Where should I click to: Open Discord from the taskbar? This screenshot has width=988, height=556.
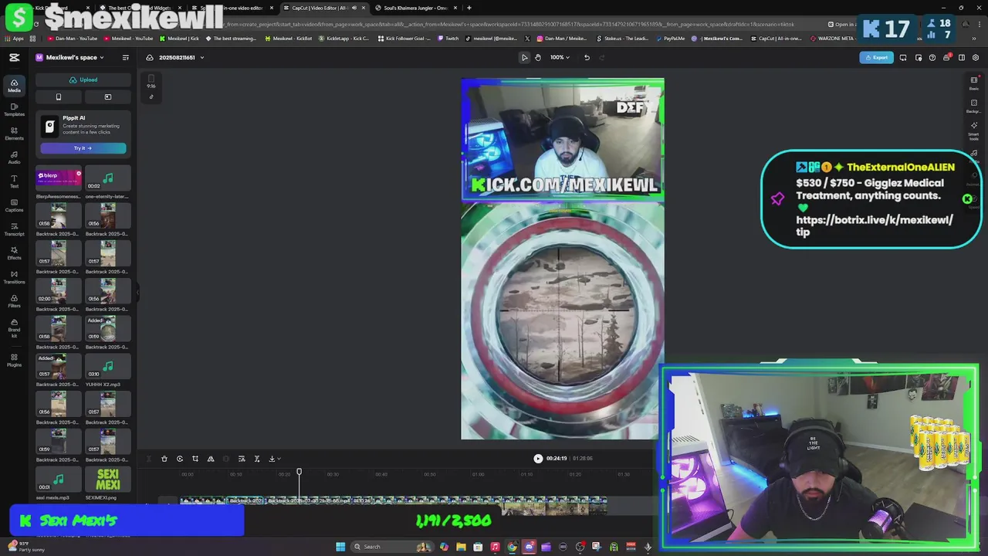coord(529,547)
